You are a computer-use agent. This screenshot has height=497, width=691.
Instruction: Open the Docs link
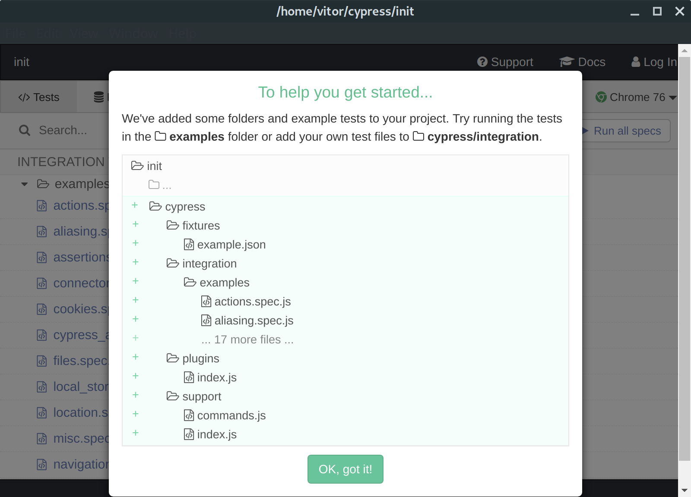(582, 62)
